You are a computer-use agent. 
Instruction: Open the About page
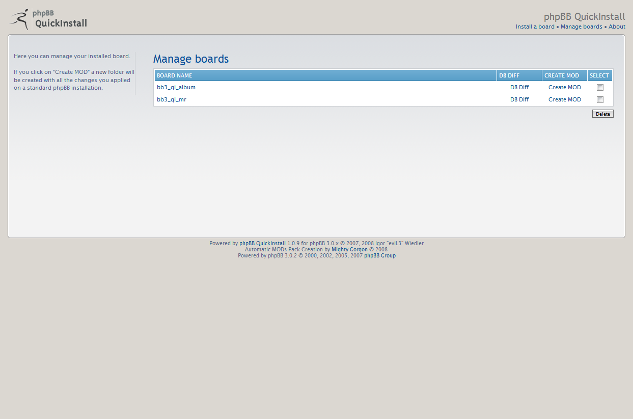coord(617,27)
